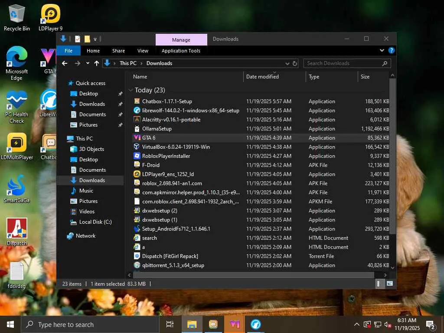Open 3D Objects folder in navigation pane

(x=91, y=149)
